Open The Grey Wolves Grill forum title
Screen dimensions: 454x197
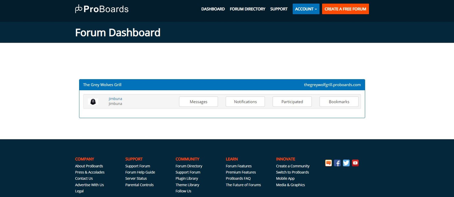tap(102, 85)
